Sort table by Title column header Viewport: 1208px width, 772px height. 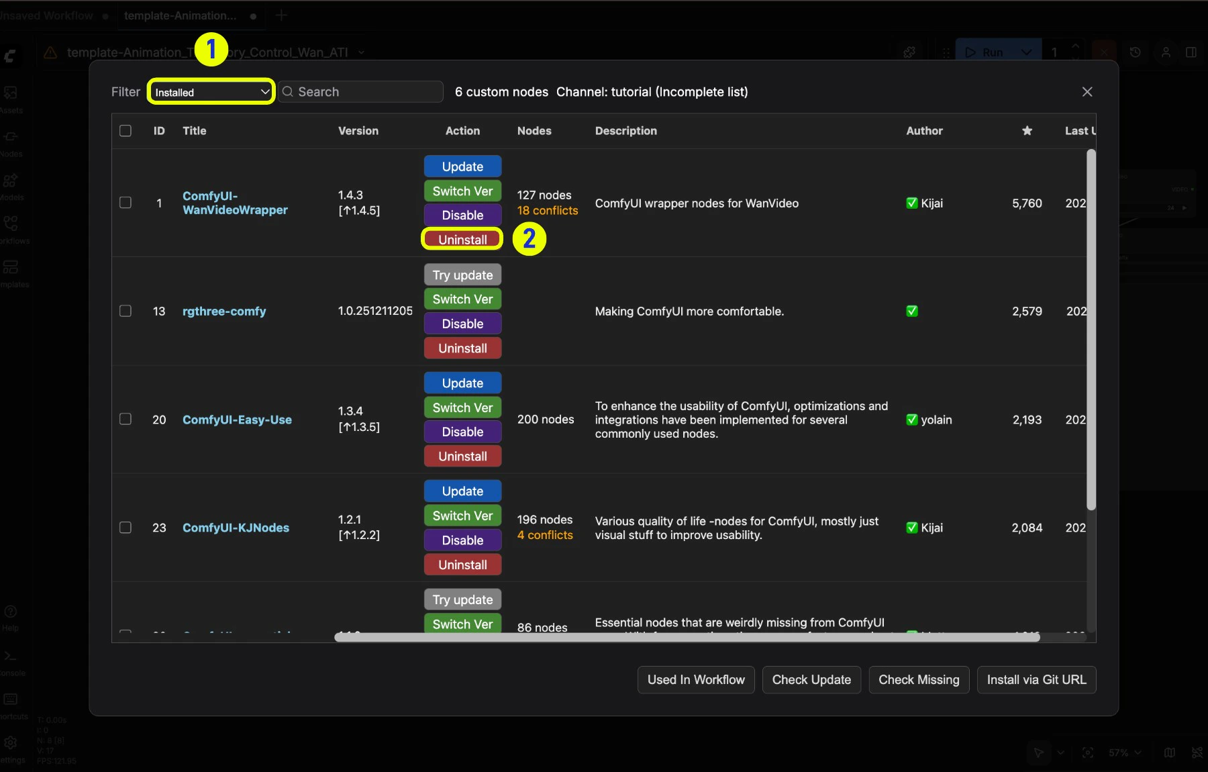195,131
